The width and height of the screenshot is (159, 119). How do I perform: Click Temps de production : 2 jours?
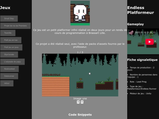tap(141, 69)
